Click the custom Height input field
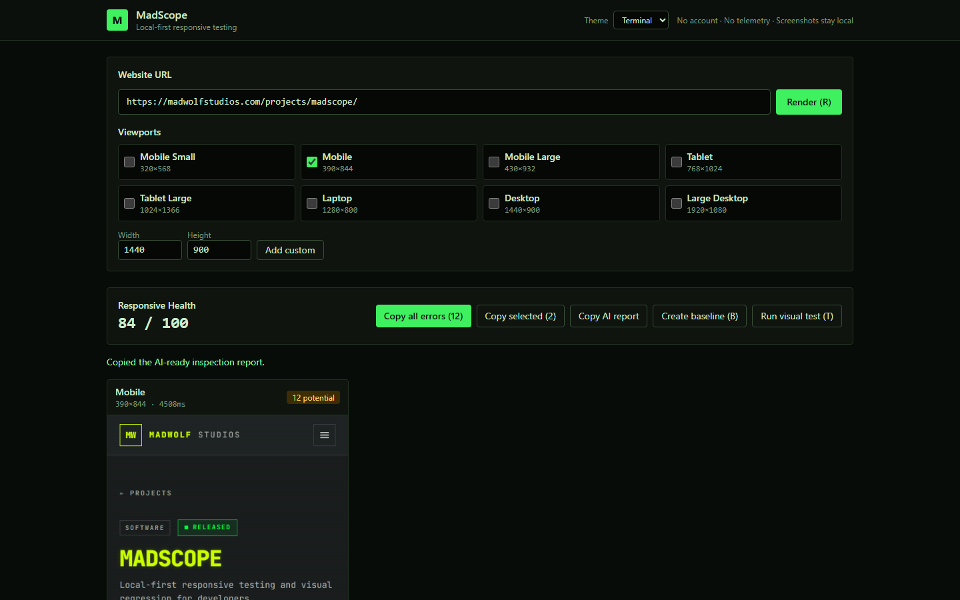Screen dimensions: 960x600 tap(219, 250)
